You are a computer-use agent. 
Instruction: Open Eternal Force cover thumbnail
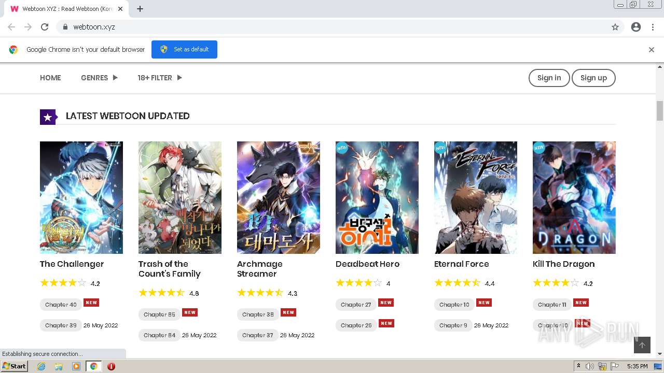476,197
